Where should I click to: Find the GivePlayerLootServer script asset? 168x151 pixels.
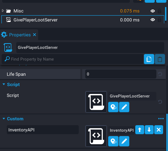113,107
